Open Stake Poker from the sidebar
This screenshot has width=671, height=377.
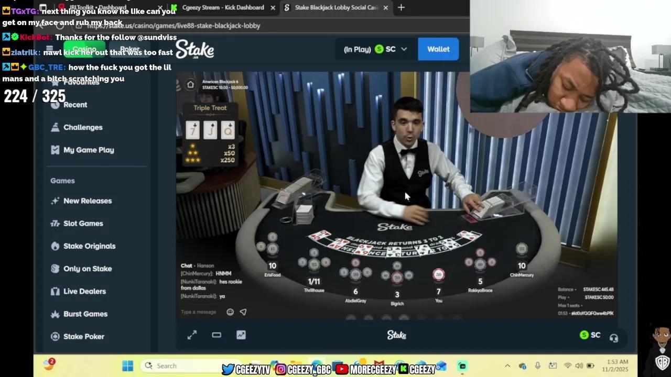point(84,337)
